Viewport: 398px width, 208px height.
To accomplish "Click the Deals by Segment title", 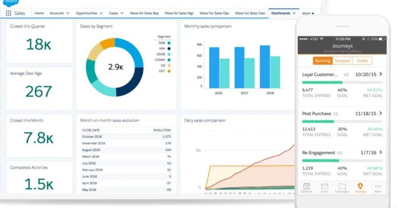I will [96, 26].
